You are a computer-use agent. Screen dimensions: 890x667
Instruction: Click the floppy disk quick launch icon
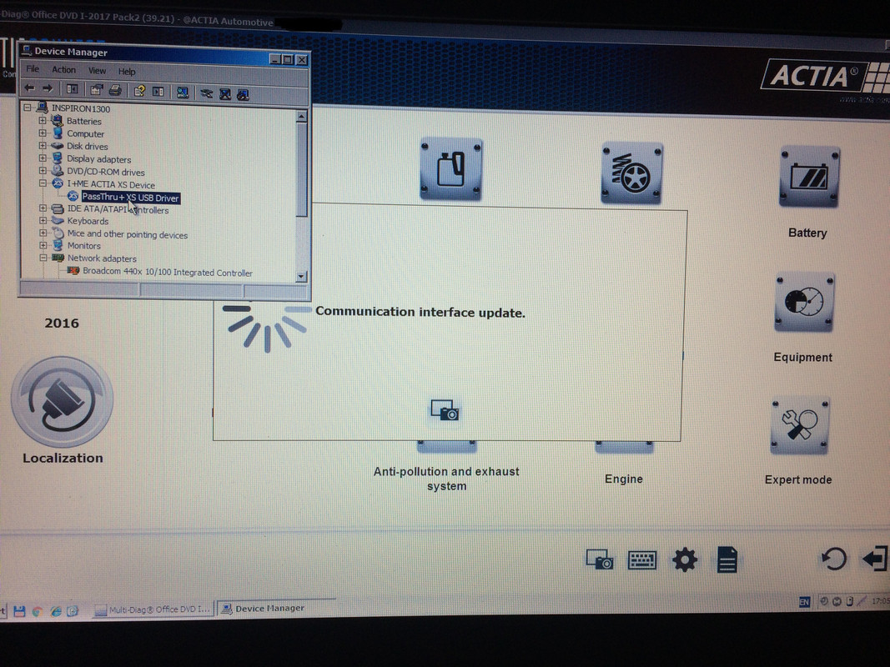[x=19, y=611]
